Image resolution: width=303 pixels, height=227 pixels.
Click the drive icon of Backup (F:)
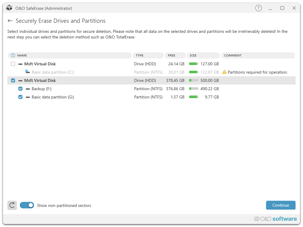click(28, 89)
